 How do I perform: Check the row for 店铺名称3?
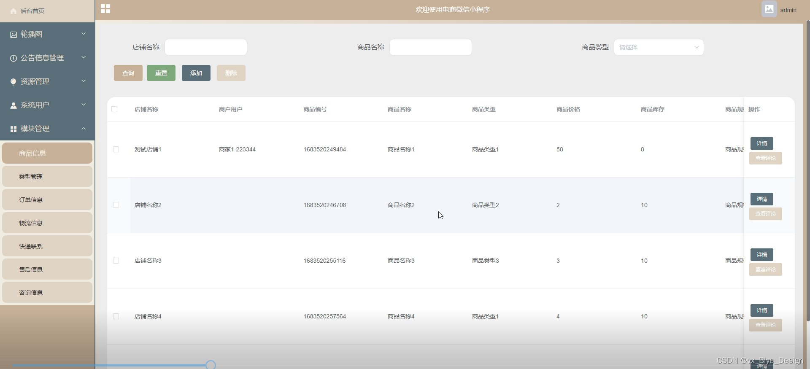116,261
